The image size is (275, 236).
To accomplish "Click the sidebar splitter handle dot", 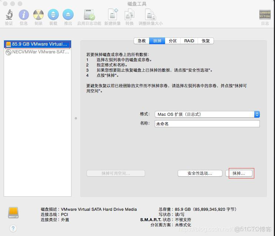I will pyautogui.click(x=76, y=118).
